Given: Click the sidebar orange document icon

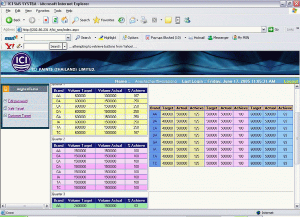Looking at the screenshot, I should (5, 89).
